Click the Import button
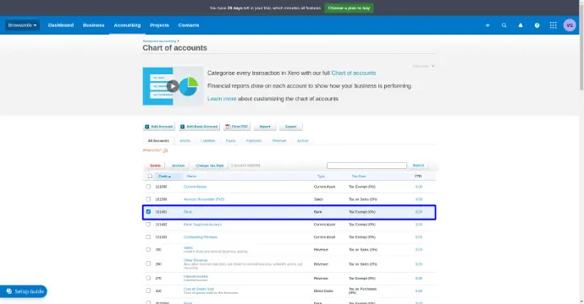Image resolution: width=584 pixels, height=304 pixels. [265, 127]
